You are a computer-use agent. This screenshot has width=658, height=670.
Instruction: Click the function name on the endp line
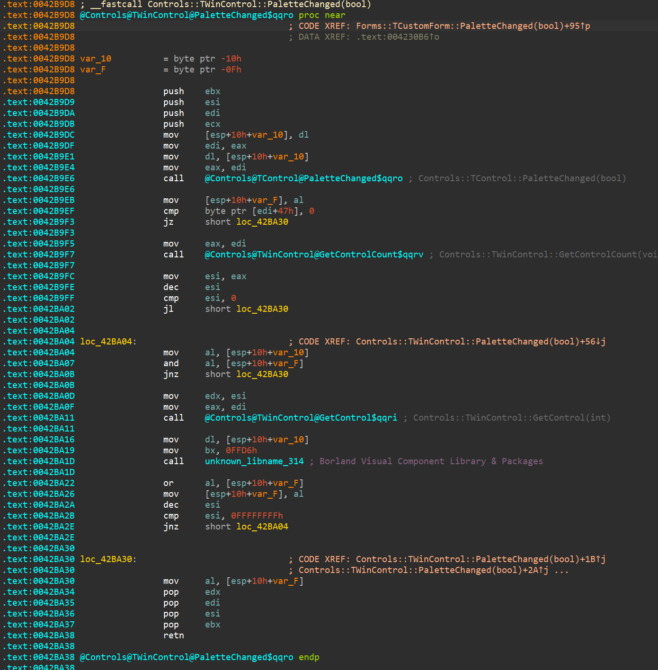coord(187,657)
